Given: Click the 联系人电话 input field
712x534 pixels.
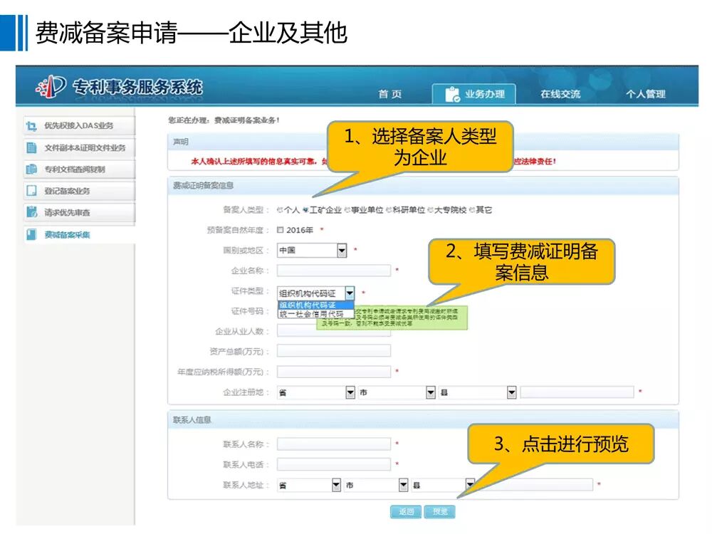Looking at the screenshot, I should 334,464.
